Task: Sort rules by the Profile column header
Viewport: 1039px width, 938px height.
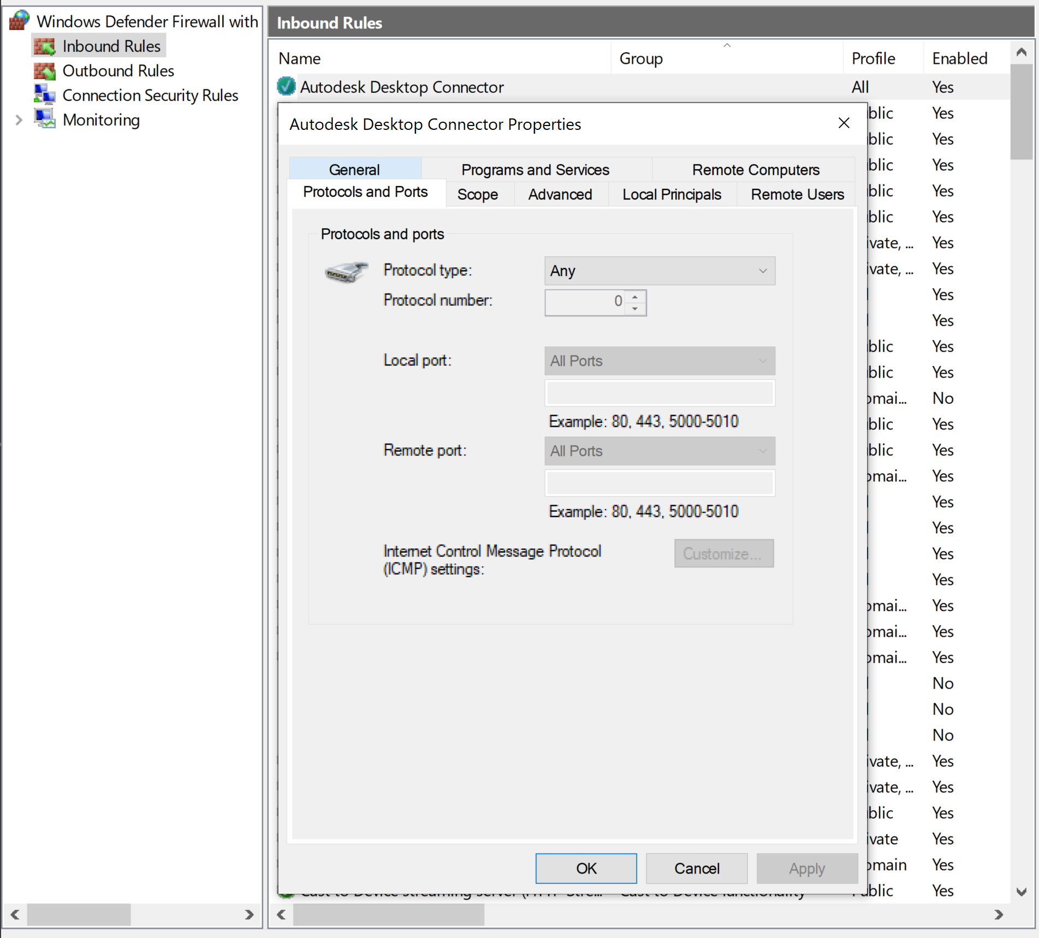Action: click(883, 58)
